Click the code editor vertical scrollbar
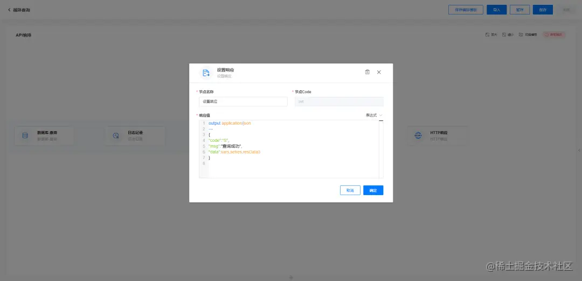This screenshot has height=281, width=582. coord(381,149)
